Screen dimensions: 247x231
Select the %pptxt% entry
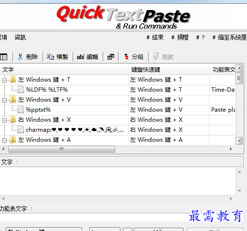38,110
